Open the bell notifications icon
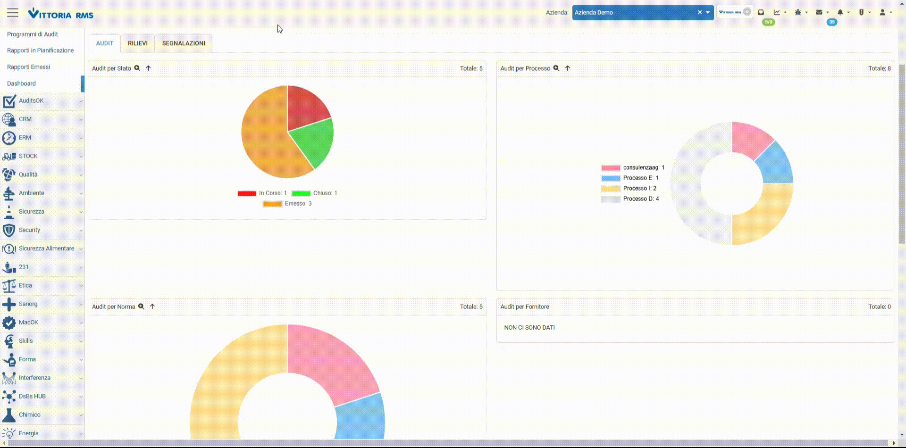Image resolution: width=906 pixels, height=448 pixels. [x=840, y=12]
